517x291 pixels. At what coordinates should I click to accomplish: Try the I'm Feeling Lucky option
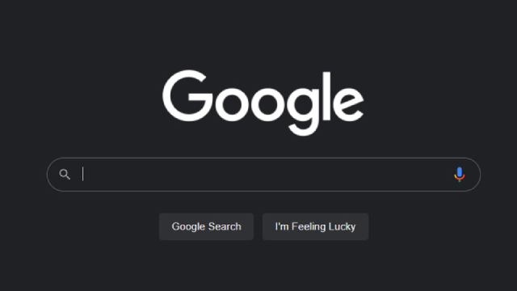click(316, 226)
